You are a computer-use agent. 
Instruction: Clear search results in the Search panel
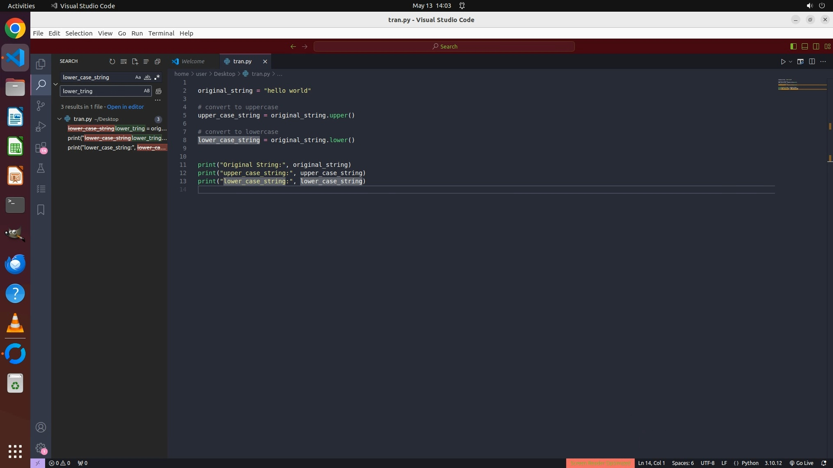tap(124, 62)
